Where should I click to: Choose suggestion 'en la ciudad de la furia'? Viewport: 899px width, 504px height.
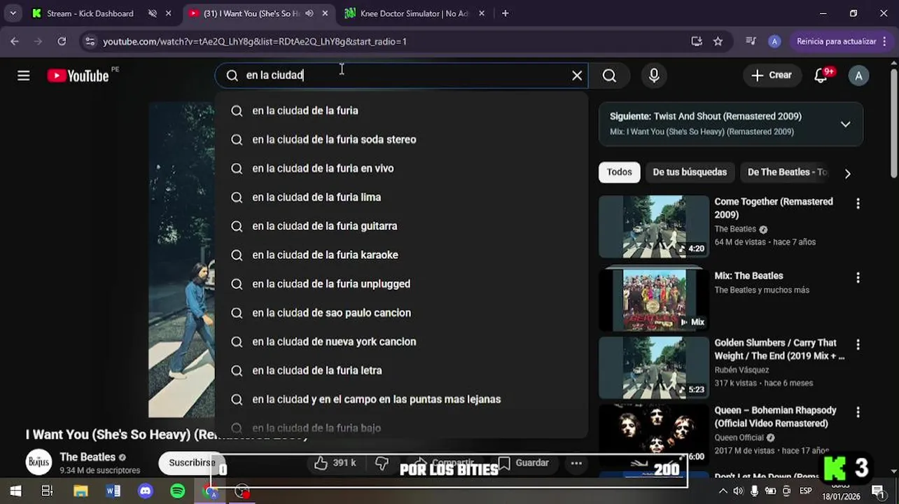[x=401, y=111]
